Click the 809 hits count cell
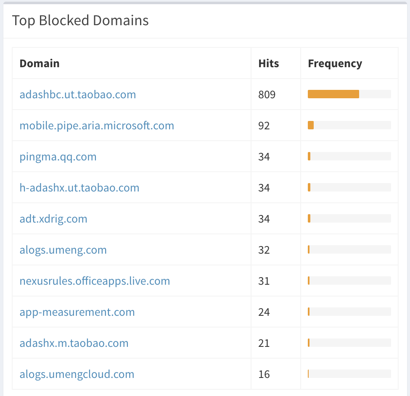Screen dimensions: 410x396 (267, 94)
